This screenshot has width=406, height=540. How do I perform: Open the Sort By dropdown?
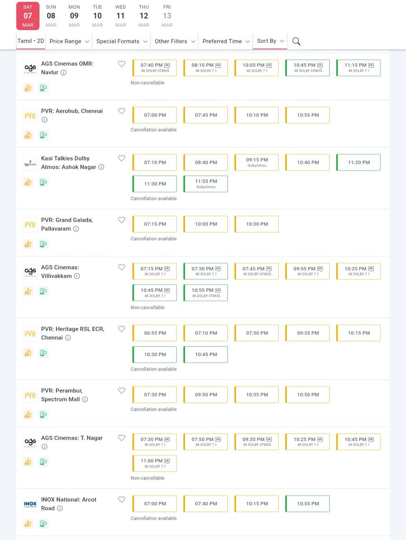(x=270, y=41)
